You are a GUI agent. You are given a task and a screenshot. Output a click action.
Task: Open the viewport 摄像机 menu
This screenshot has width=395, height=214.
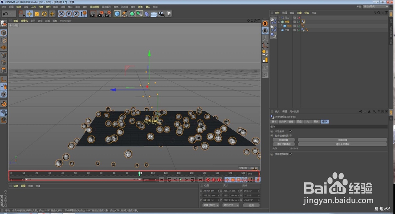[x=24, y=21]
